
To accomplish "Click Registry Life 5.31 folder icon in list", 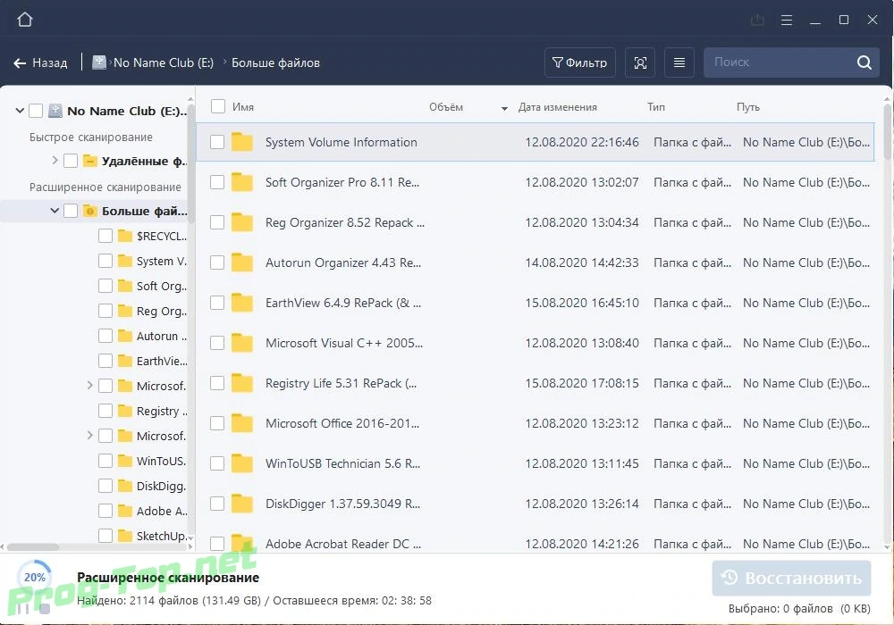I will coord(242,383).
